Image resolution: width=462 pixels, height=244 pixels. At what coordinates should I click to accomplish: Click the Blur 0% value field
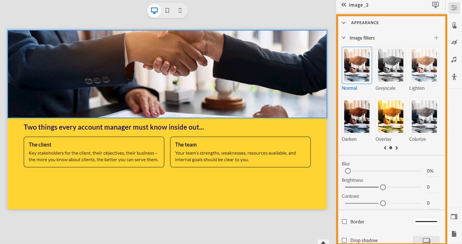pyautogui.click(x=433, y=171)
